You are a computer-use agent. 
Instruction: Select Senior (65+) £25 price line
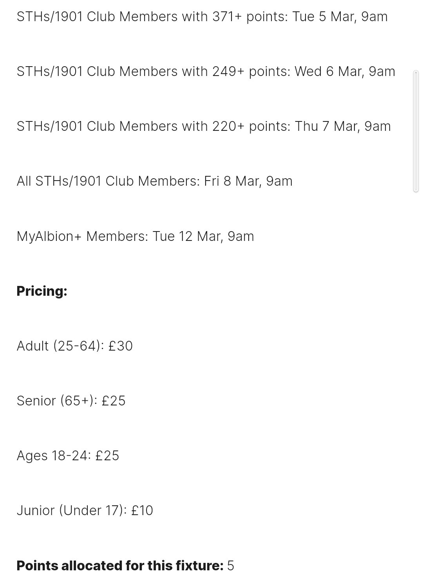tap(71, 401)
